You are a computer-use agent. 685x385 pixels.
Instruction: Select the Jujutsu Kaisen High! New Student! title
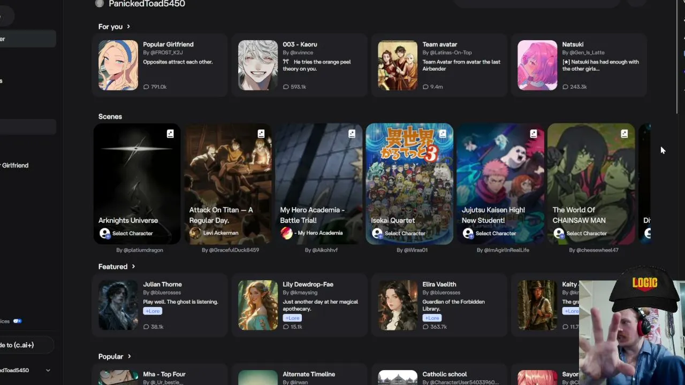(x=493, y=215)
